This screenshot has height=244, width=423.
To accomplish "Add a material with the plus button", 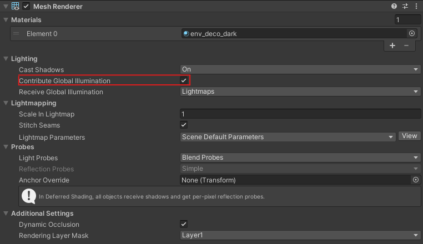I will pyautogui.click(x=392, y=45).
